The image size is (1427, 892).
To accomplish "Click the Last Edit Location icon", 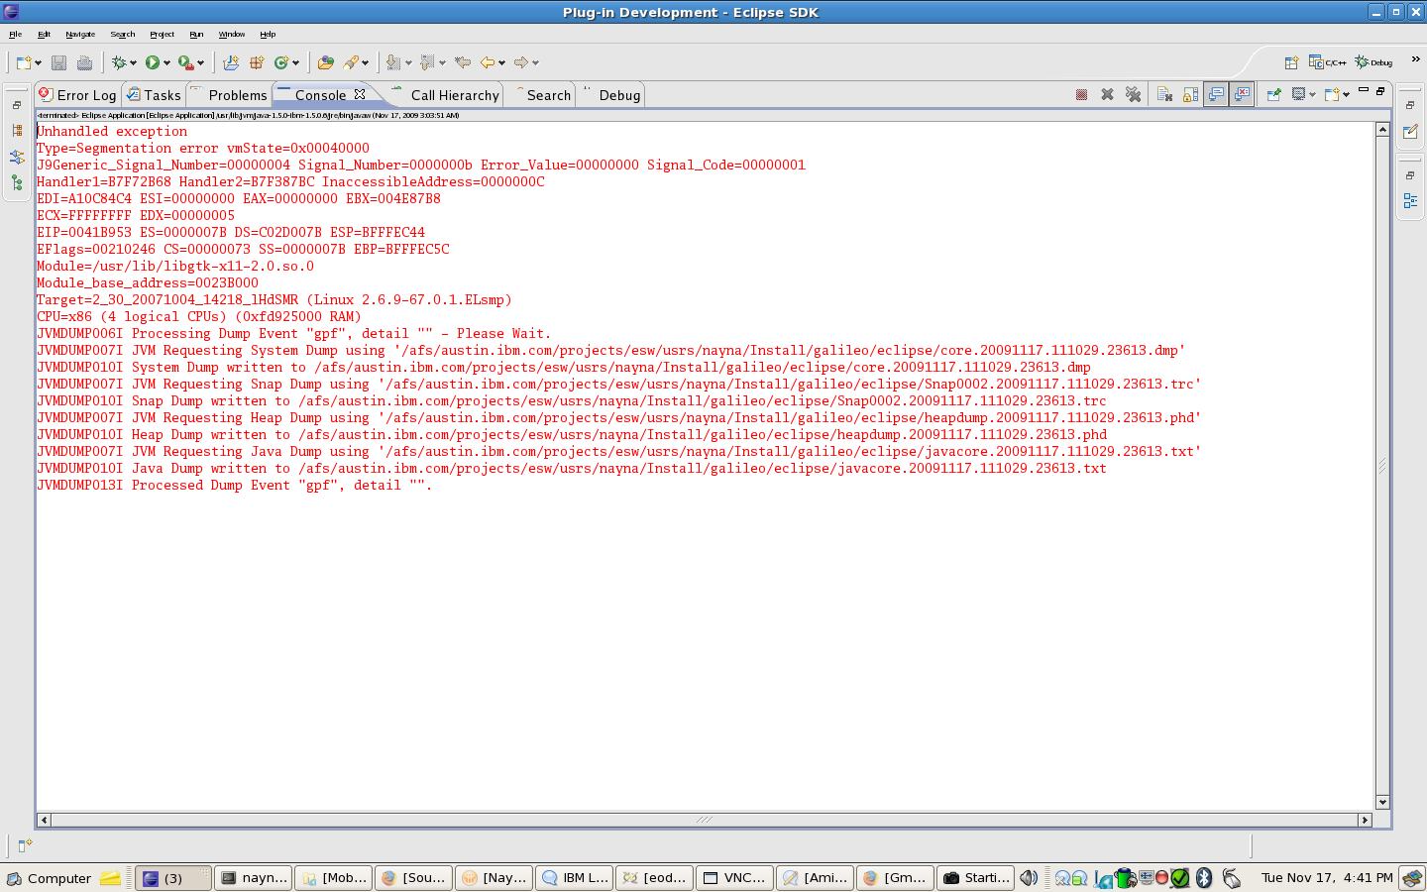I will pos(462,62).
